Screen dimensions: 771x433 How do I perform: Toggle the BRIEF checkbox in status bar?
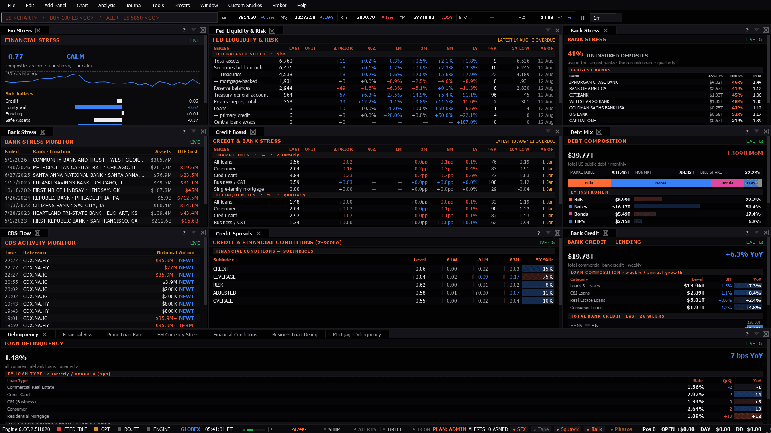(x=393, y=429)
